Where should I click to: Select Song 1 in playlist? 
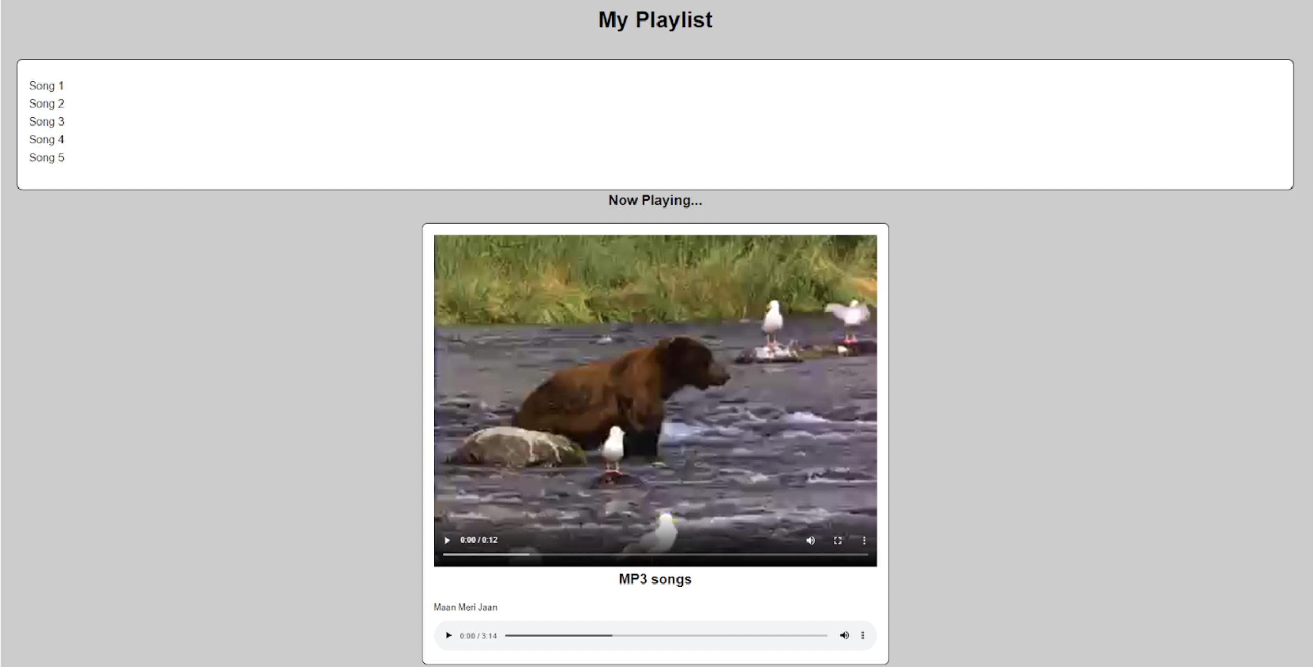click(x=46, y=86)
